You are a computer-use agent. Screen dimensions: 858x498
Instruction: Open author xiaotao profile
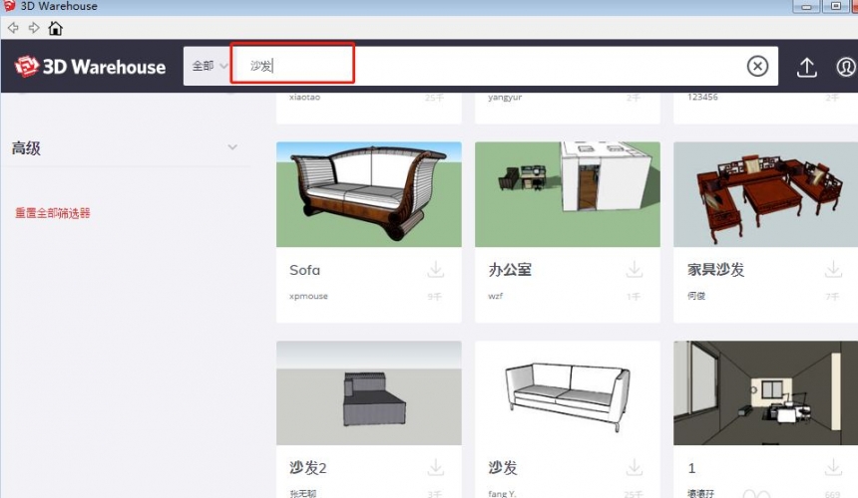pyautogui.click(x=304, y=98)
